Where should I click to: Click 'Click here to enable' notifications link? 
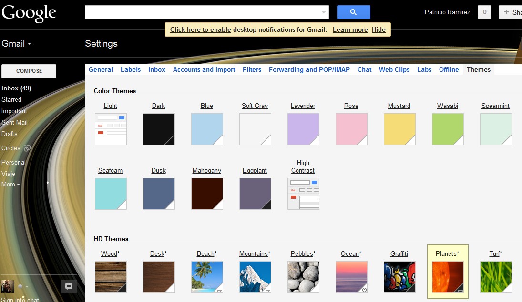(200, 29)
